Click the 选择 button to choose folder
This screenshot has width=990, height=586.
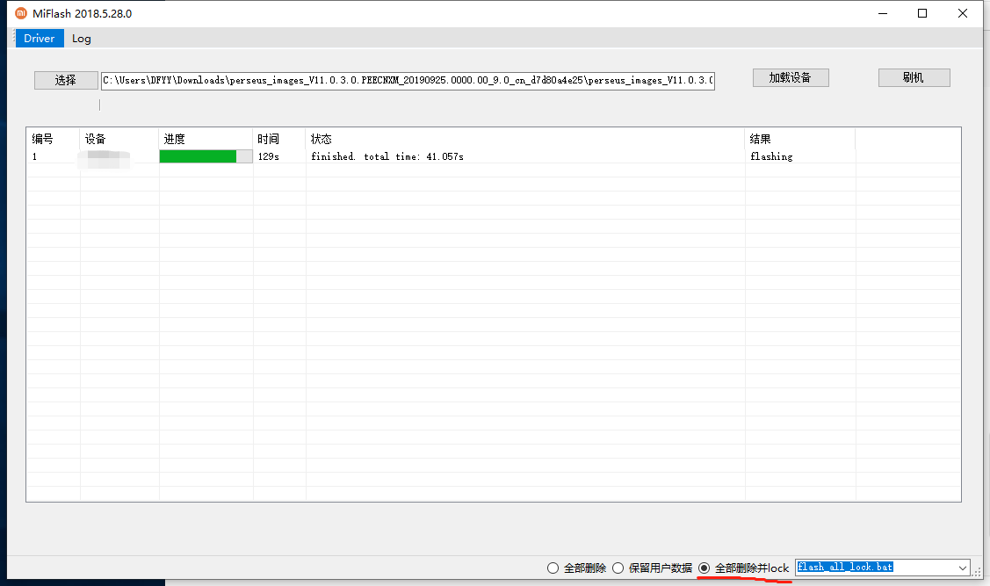(66, 80)
